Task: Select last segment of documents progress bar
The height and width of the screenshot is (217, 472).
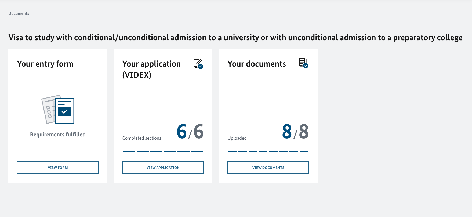Action: (304, 151)
